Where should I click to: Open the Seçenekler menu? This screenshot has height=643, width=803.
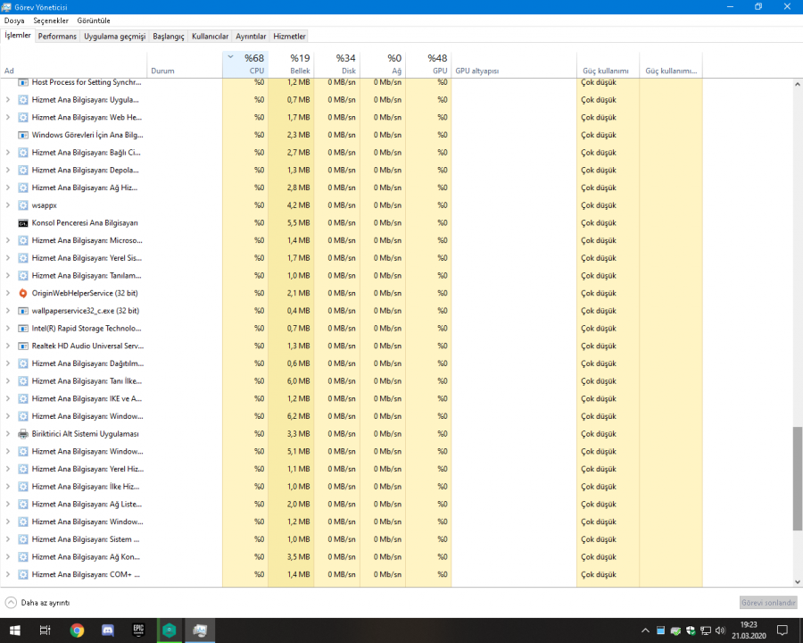pyautogui.click(x=51, y=20)
